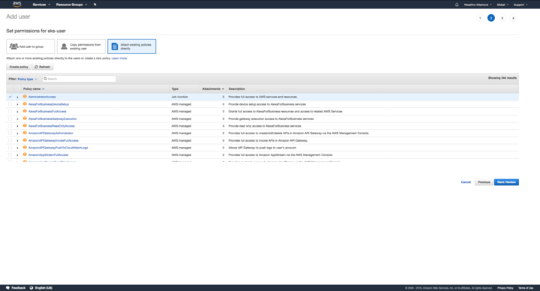Open the AmazonAPIGatewayAdministrator policy link
This screenshot has width=540, height=291.
pos(51,133)
